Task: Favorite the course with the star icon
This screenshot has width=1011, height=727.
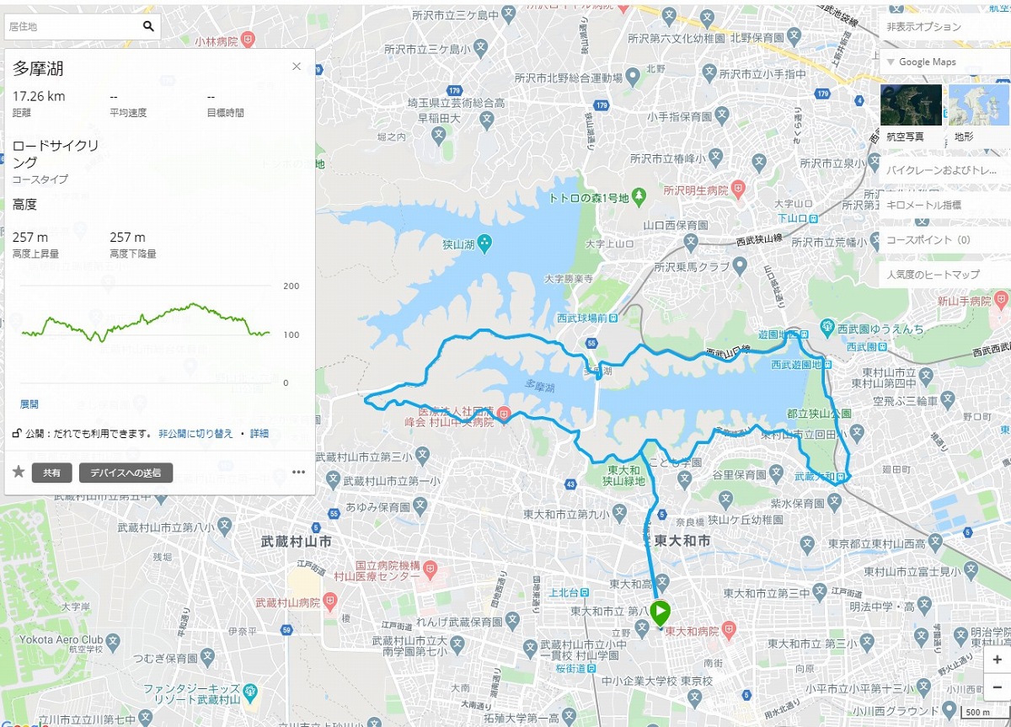Action: (x=18, y=472)
